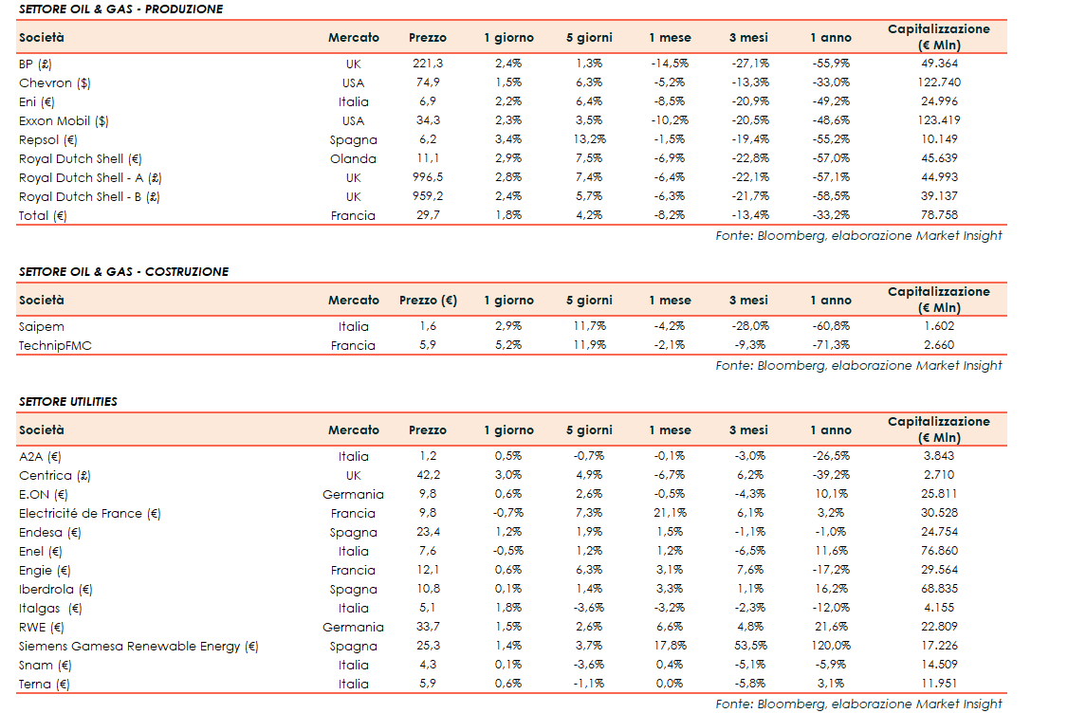
Task: Click the Prezzo (€) column header
Action: (x=428, y=301)
